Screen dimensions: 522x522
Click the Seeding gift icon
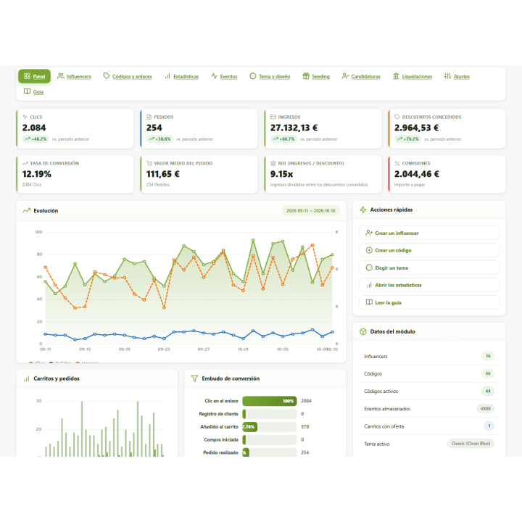click(306, 76)
